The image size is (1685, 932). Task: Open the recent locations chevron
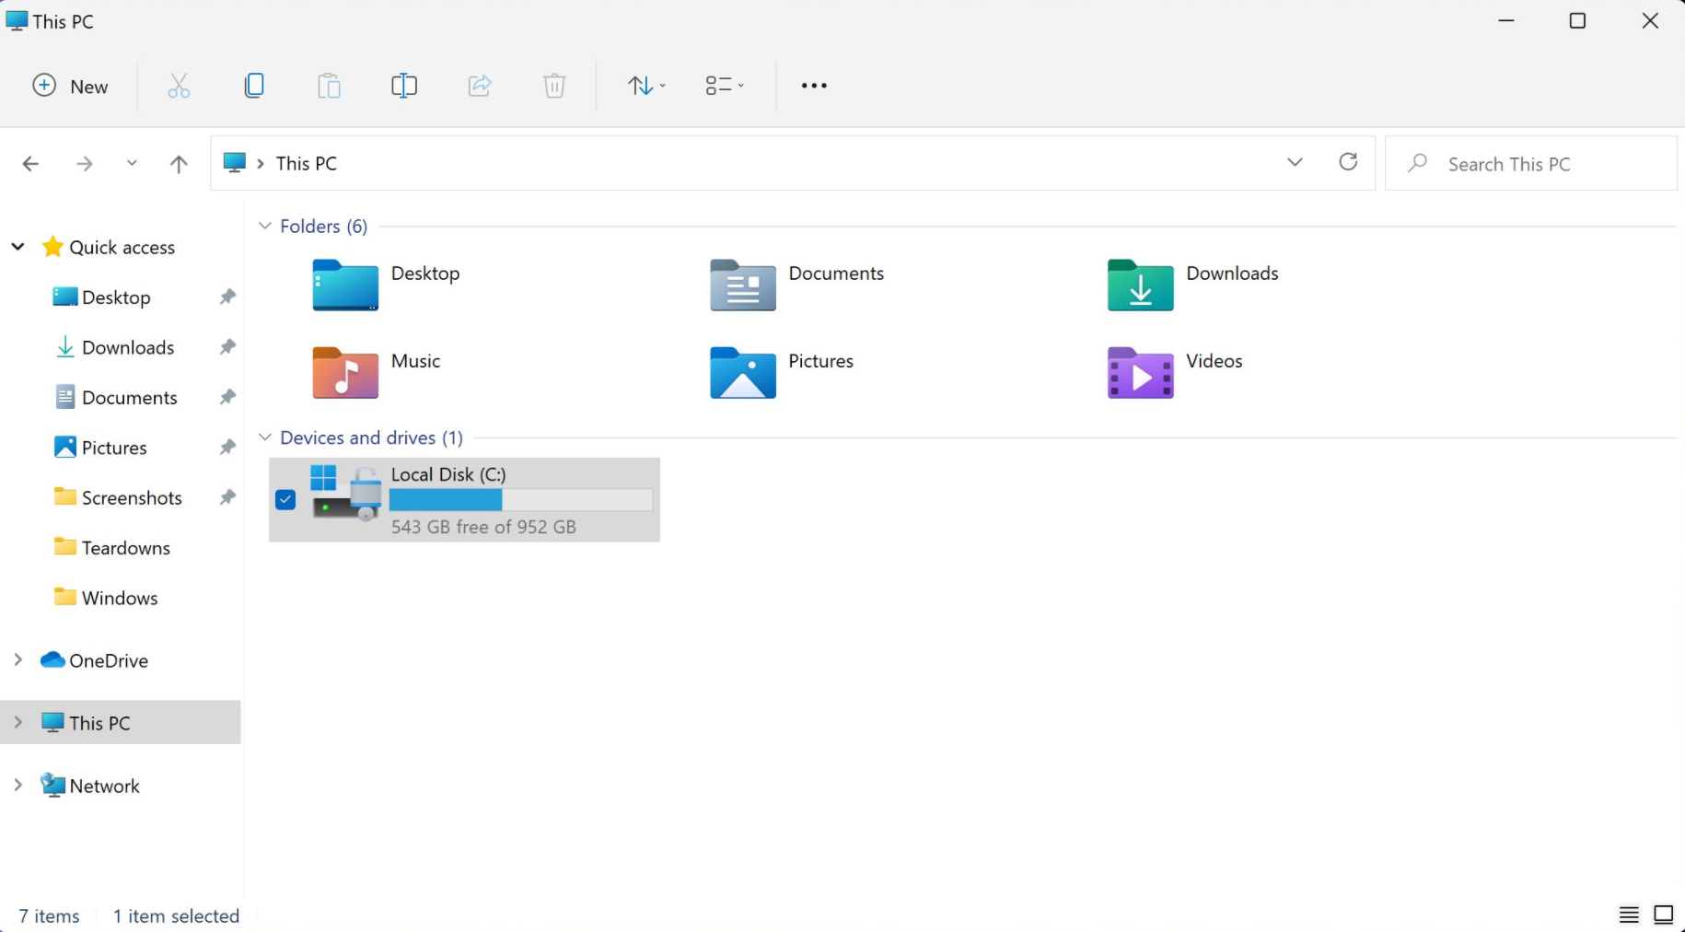132,163
